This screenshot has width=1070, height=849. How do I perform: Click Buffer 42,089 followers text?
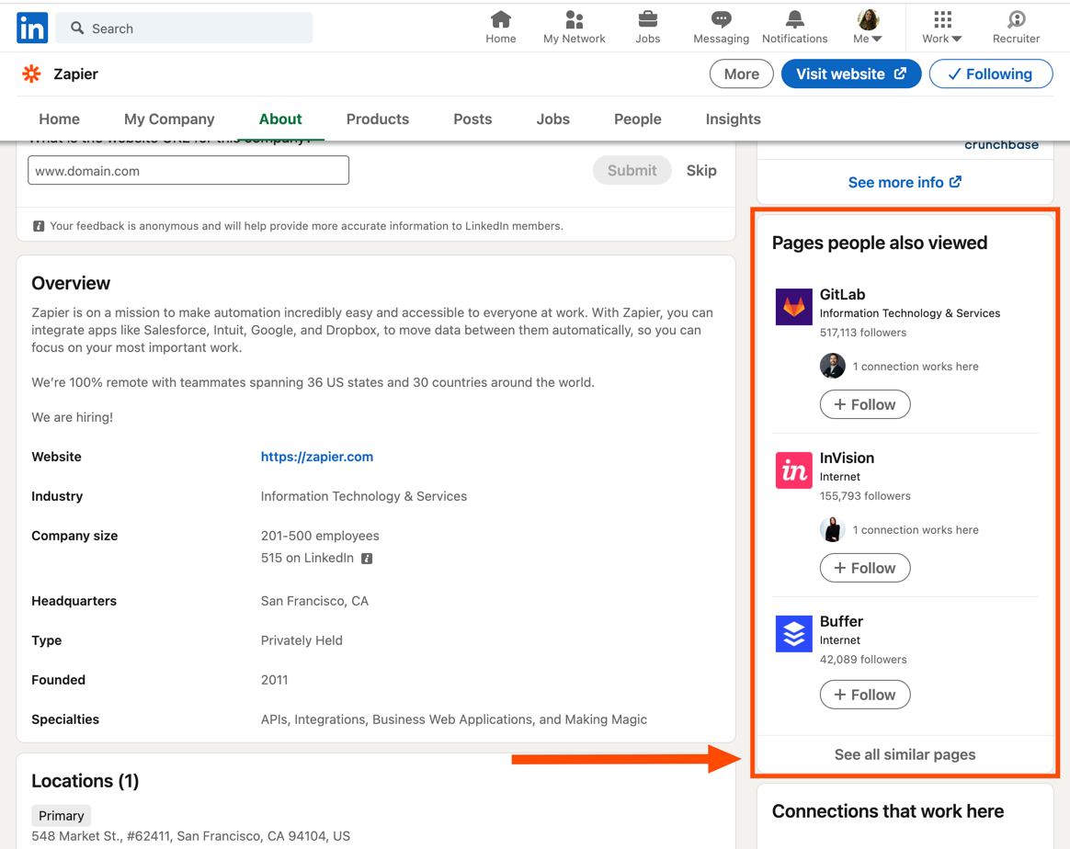863,660
